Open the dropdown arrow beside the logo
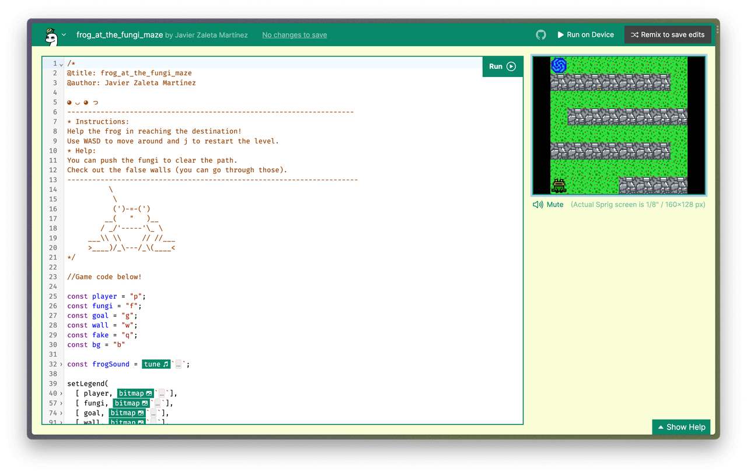 point(64,35)
